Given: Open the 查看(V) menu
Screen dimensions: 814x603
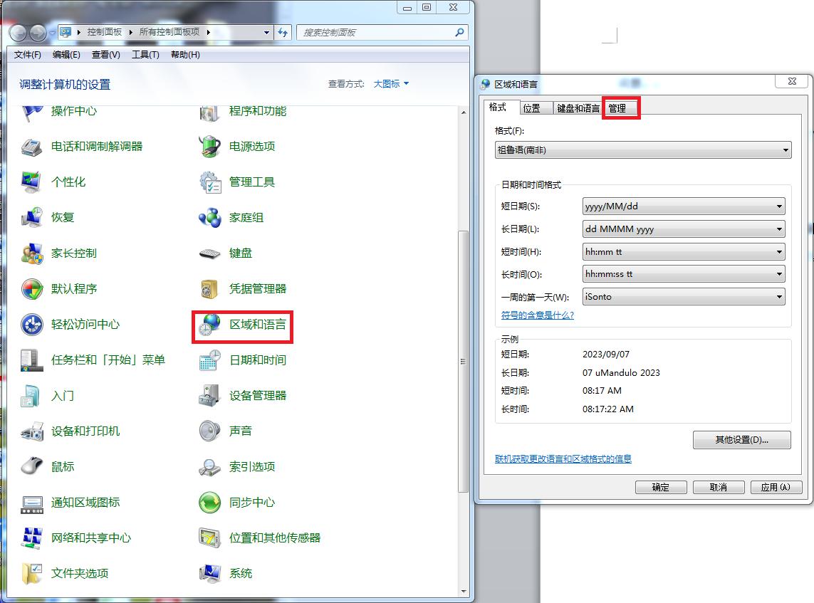Looking at the screenshot, I should [x=106, y=55].
